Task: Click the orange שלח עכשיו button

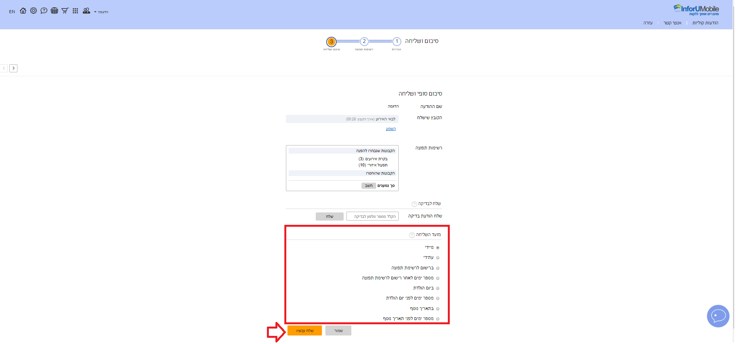Action: 304,330
